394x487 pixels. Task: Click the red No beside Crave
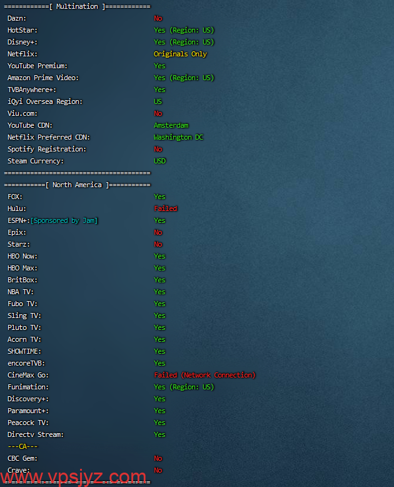pos(158,470)
